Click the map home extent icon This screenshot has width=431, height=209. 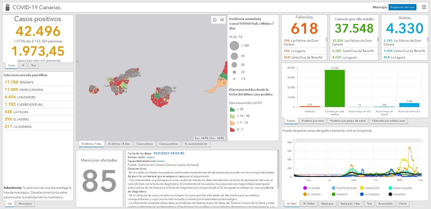click(213, 19)
